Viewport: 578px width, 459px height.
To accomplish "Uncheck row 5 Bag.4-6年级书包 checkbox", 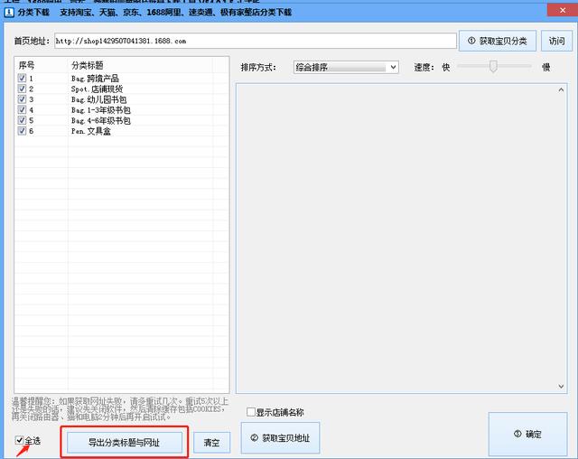I will click(22, 120).
